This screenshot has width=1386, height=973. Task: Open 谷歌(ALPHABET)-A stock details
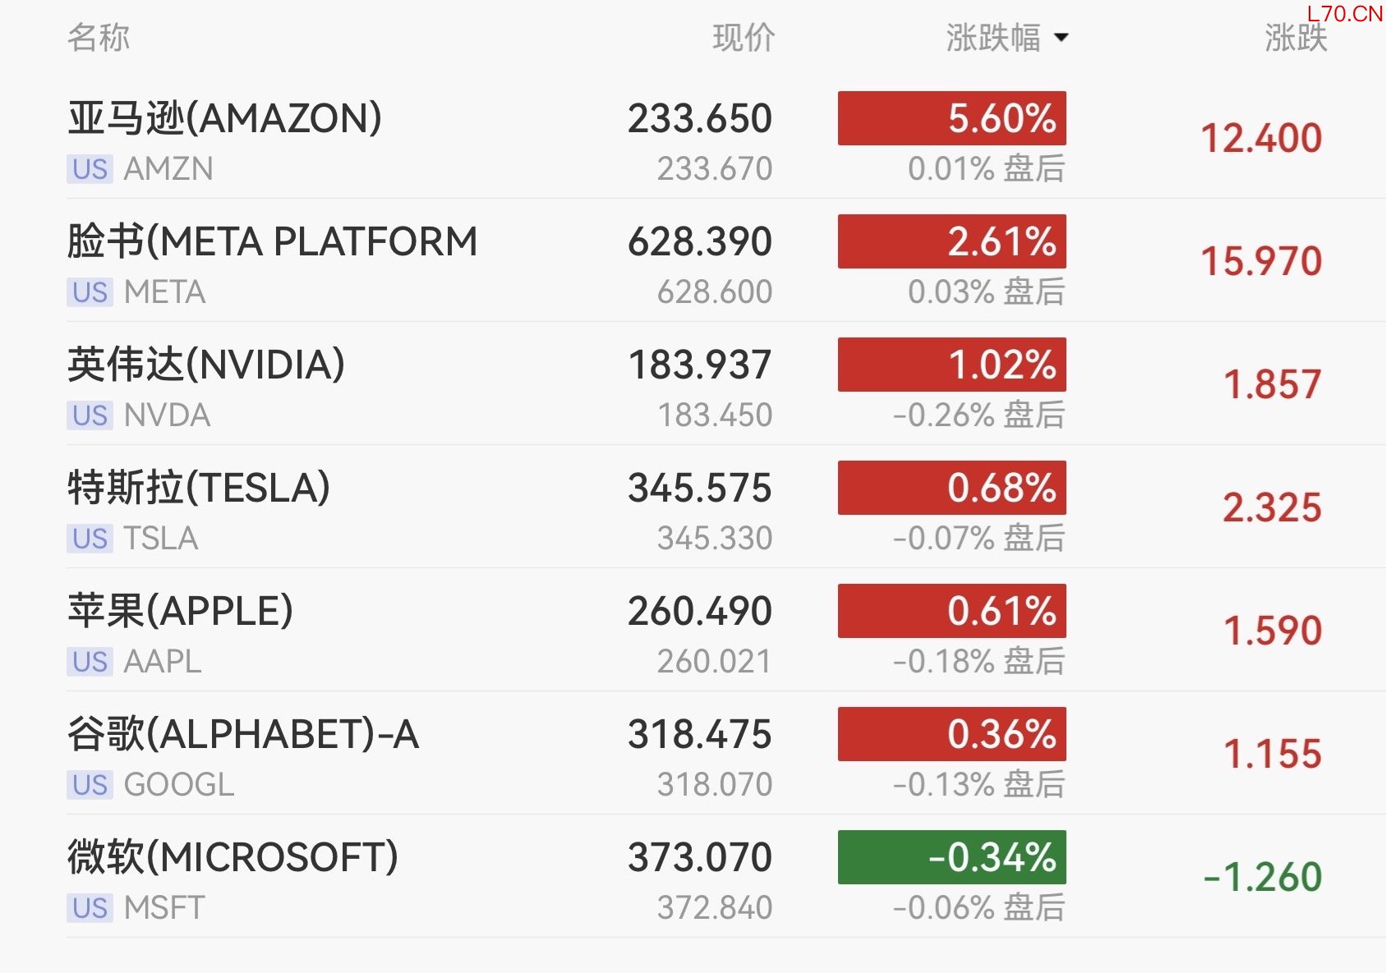click(x=243, y=735)
